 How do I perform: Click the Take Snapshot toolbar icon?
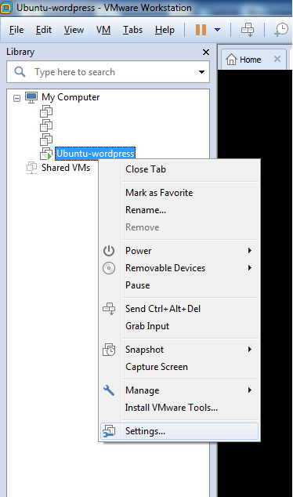pos(281,30)
